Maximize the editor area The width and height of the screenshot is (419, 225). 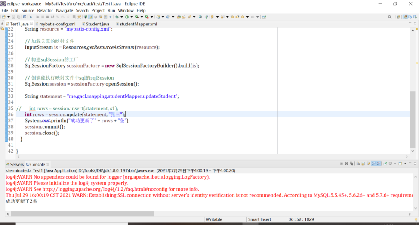(415, 23)
